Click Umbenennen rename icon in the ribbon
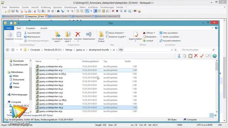 [89, 36]
